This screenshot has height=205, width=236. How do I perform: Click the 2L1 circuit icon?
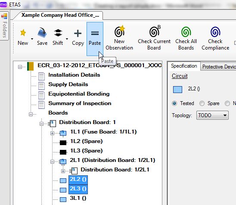click(63, 162)
